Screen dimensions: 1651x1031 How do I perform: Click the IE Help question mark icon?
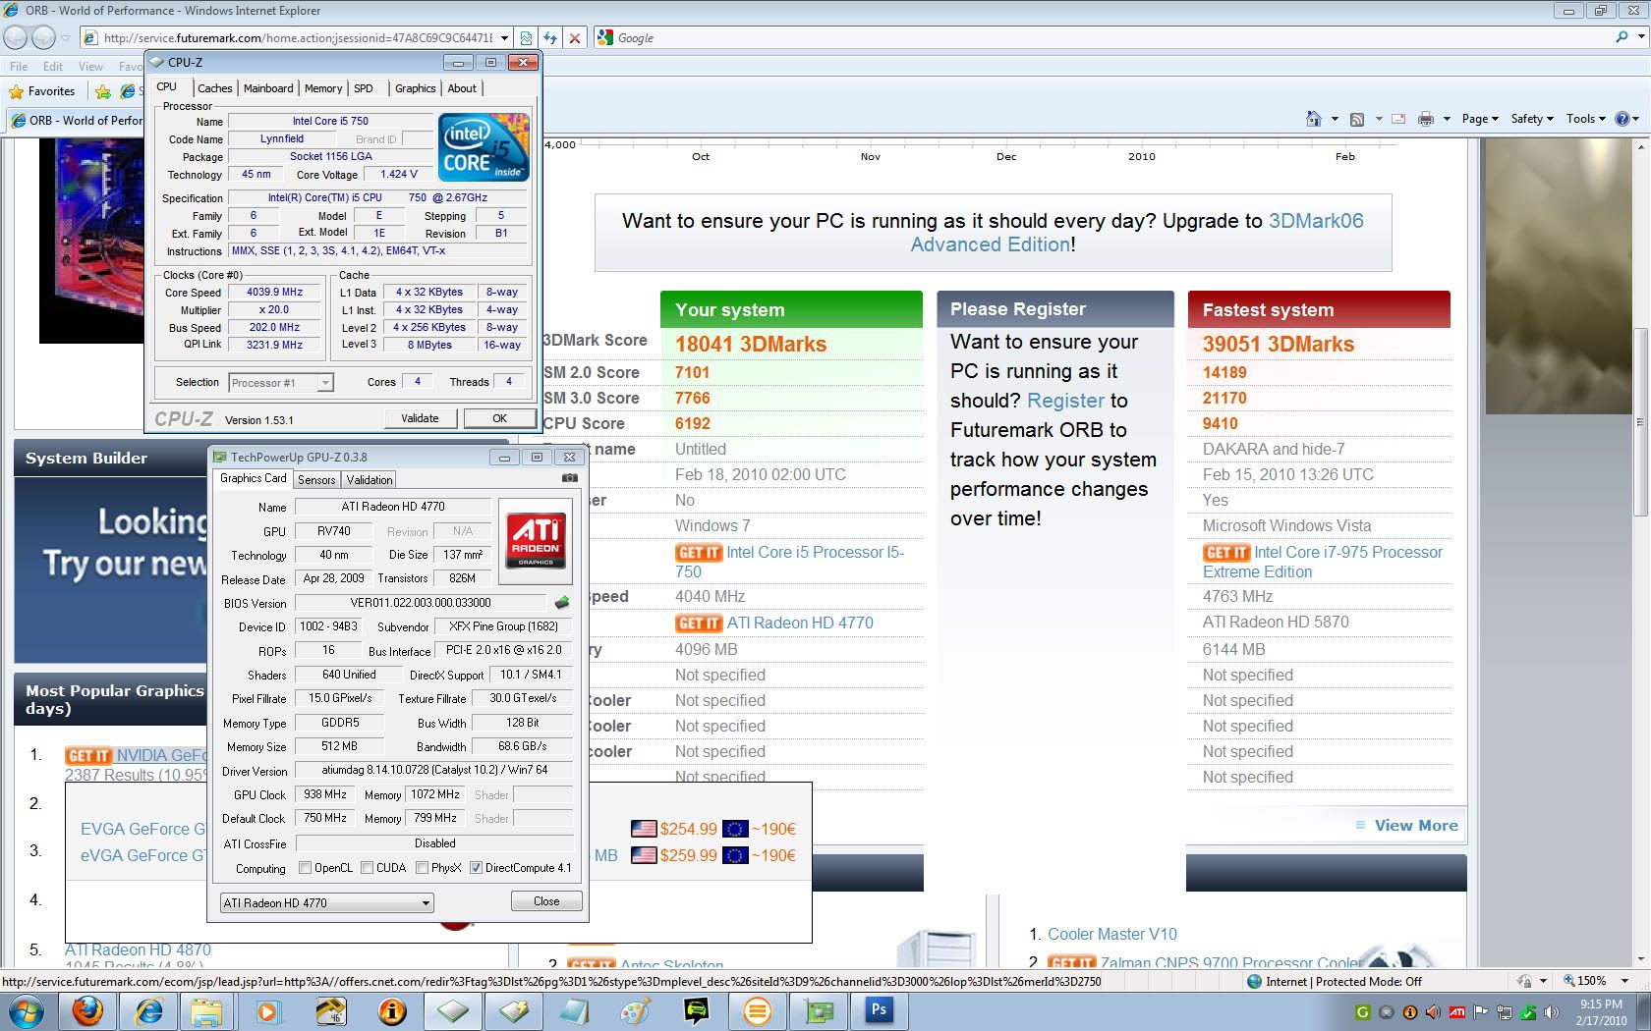[x=1623, y=119]
